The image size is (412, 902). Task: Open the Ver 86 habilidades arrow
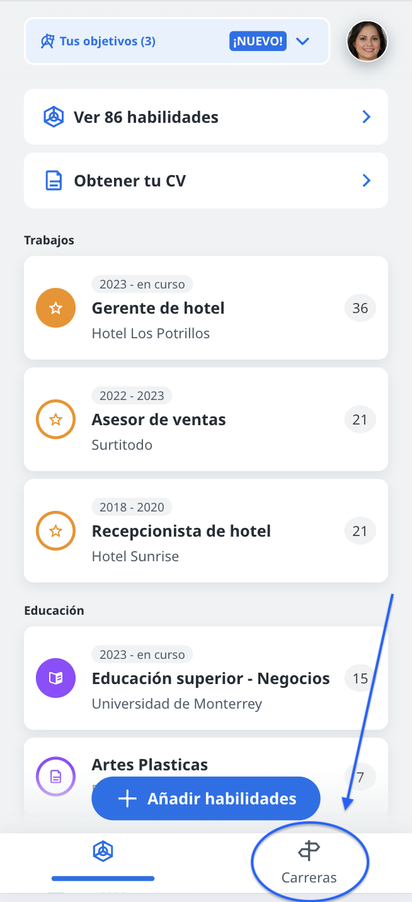click(367, 117)
